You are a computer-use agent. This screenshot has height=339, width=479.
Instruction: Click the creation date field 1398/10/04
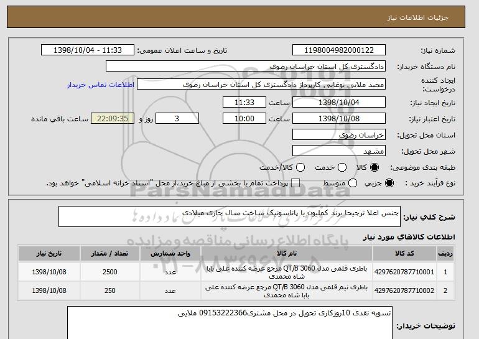(x=339, y=102)
